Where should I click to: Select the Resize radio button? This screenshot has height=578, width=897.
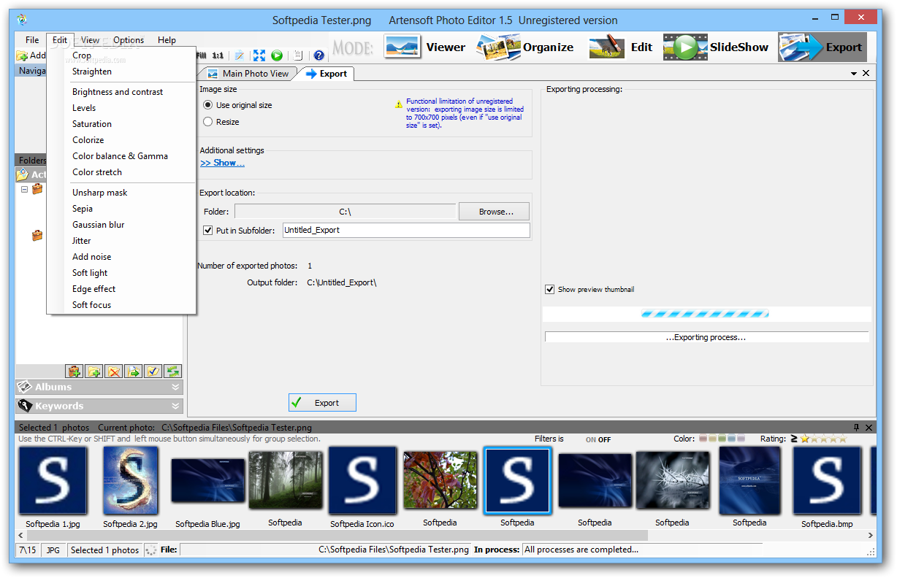point(208,122)
